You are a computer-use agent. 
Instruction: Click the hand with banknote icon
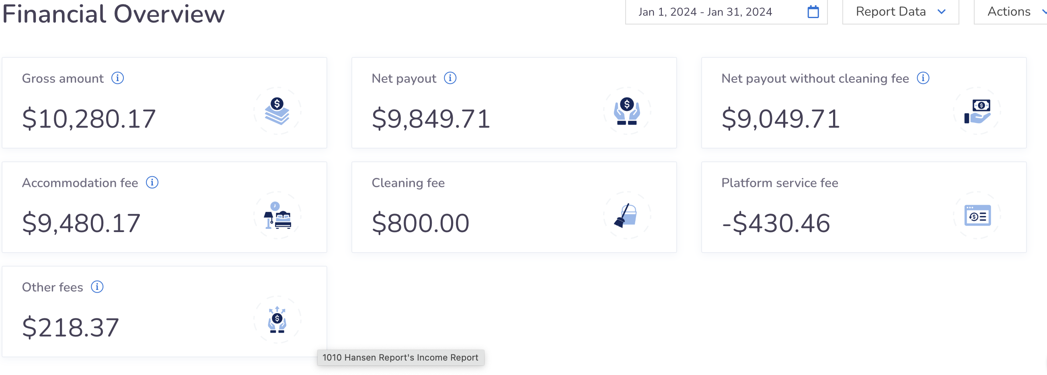(977, 111)
